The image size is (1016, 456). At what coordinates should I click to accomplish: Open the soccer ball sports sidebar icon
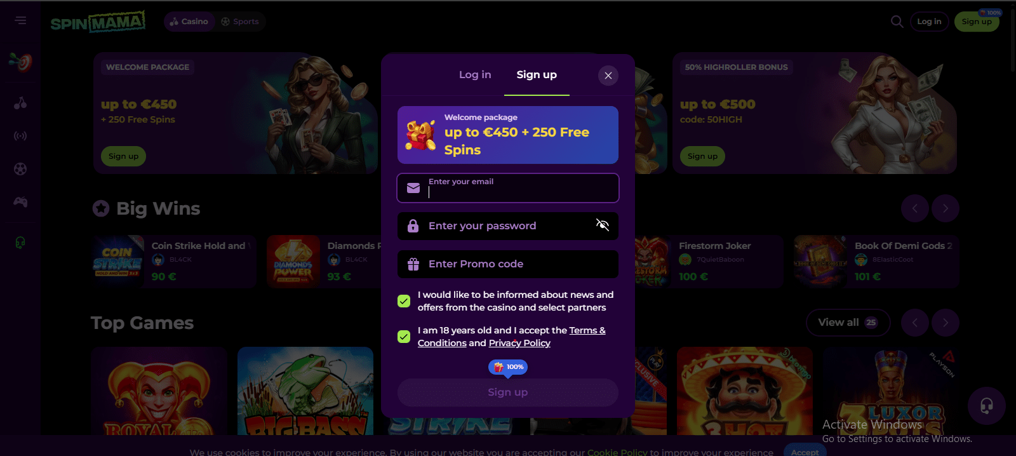point(20,169)
